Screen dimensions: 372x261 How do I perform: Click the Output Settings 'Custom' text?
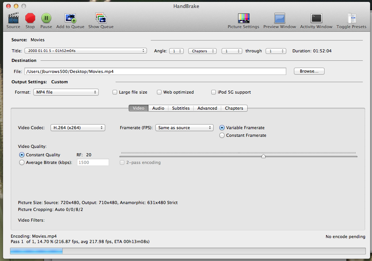(60, 82)
